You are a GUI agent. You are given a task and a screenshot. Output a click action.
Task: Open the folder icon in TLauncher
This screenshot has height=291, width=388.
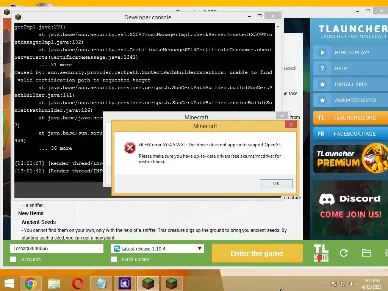click(x=366, y=253)
